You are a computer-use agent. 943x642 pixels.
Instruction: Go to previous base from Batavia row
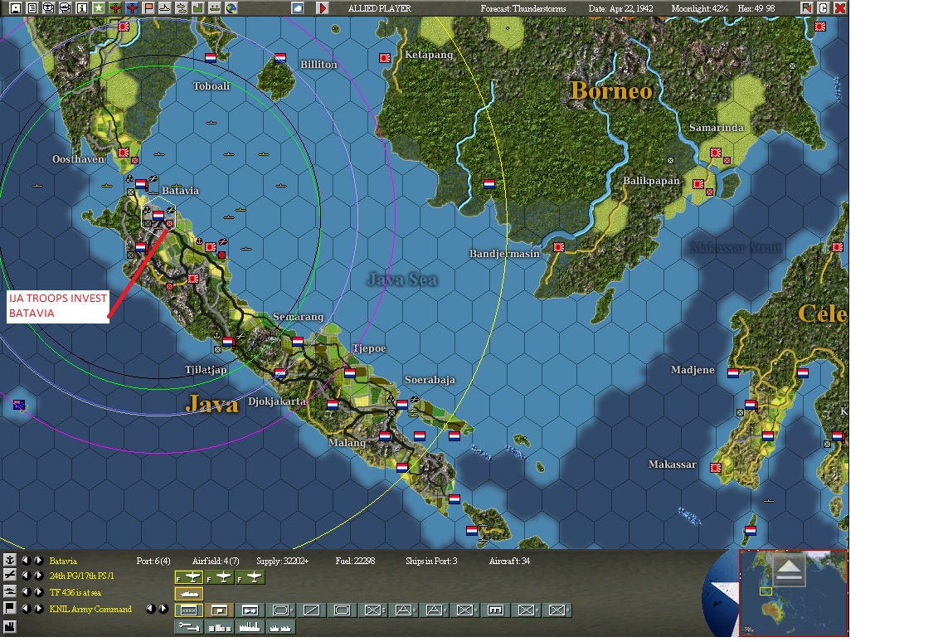26,560
